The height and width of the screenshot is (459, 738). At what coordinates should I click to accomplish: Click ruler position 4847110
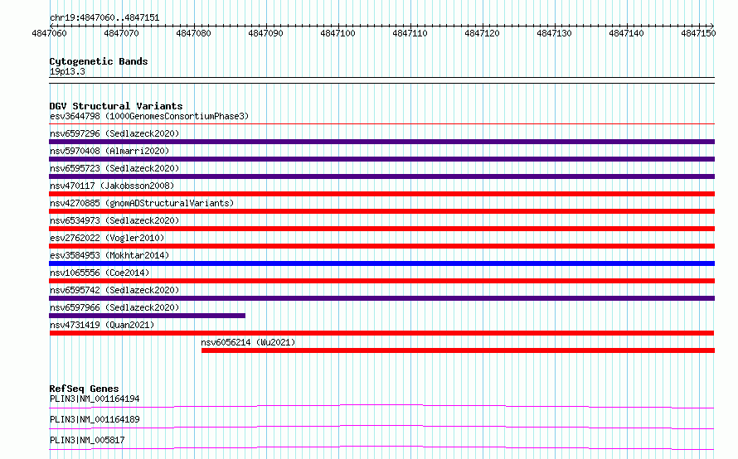tap(410, 33)
